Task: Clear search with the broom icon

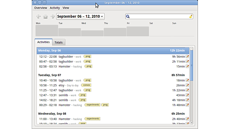Action: [191, 16]
